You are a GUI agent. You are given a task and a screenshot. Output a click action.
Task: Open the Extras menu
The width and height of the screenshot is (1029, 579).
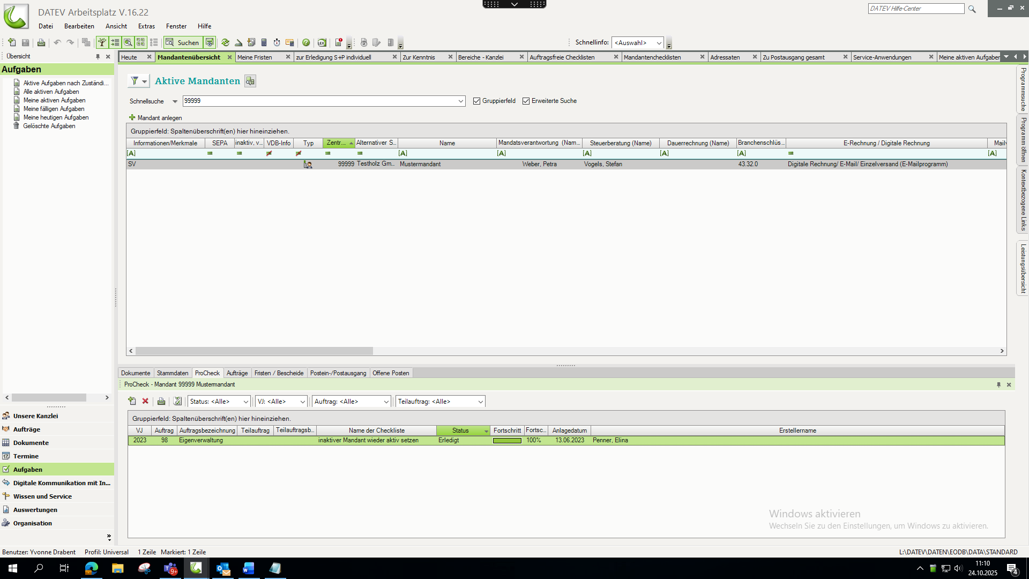pyautogui.click(x=146, y=26)
